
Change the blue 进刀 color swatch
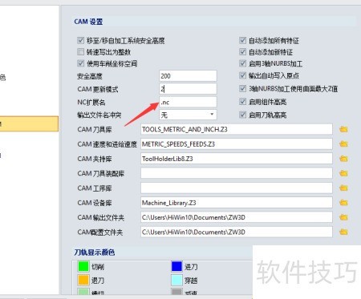point(176,266)
